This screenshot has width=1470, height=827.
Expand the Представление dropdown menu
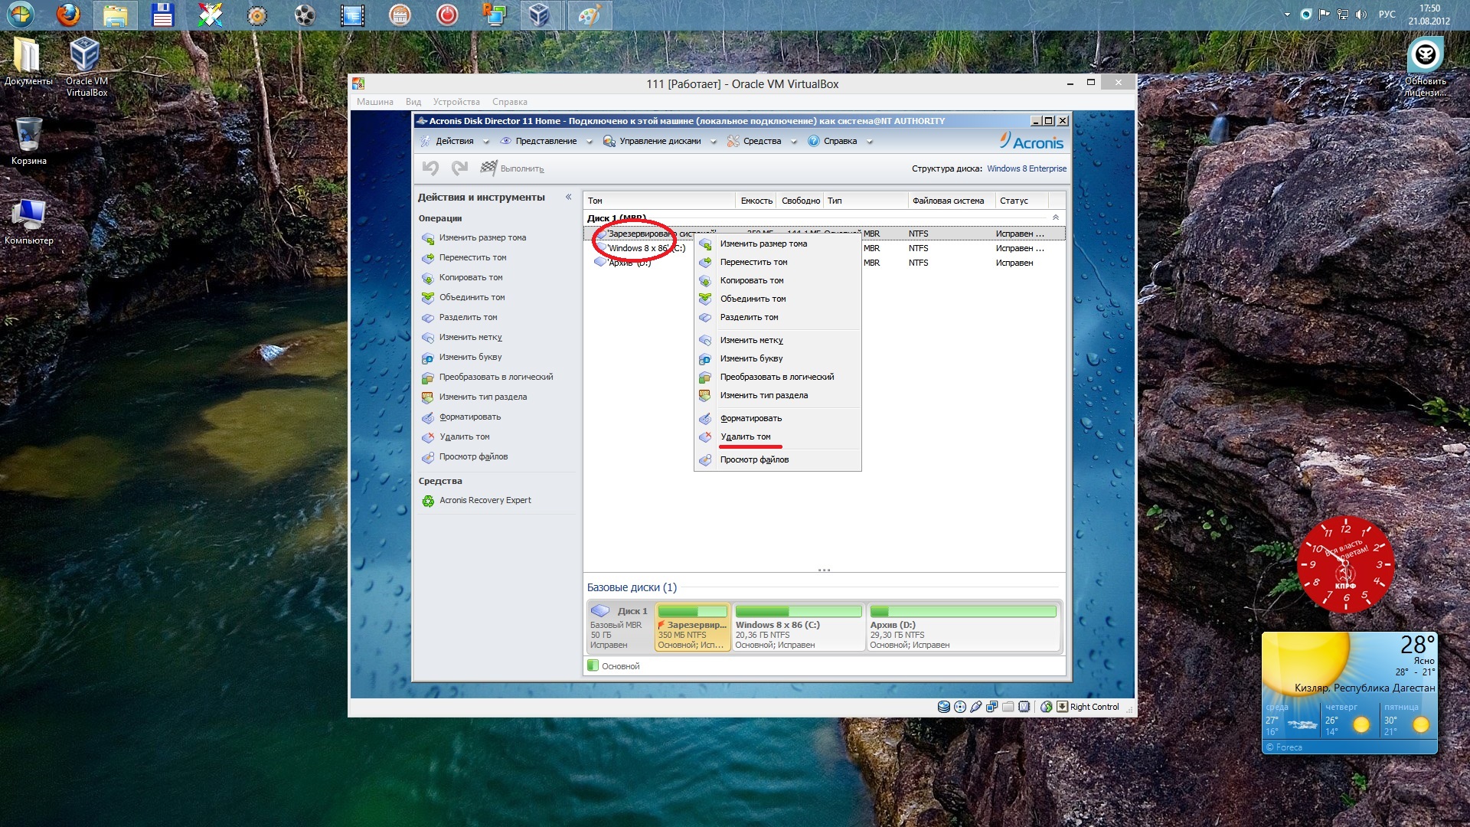point(546,141)
